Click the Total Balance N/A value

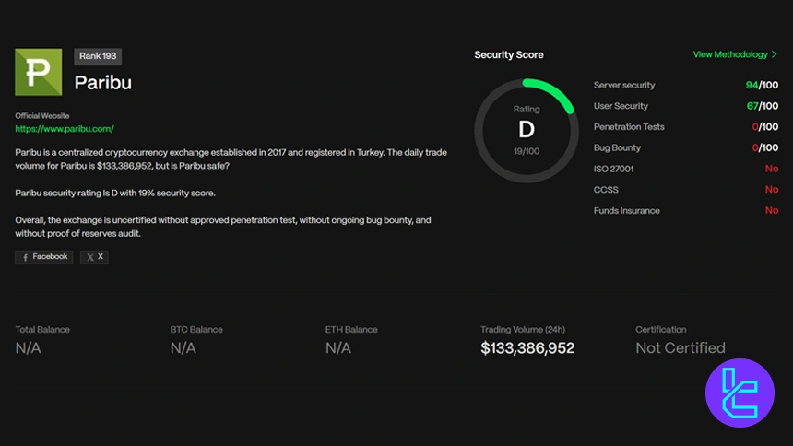[29, 348]
